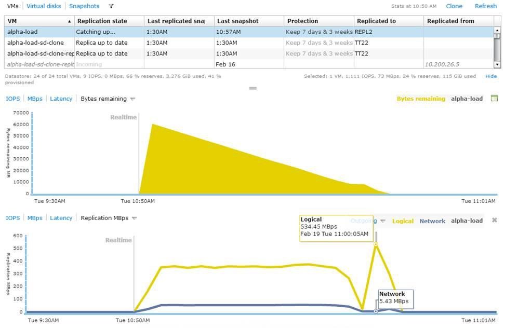This screenshot has height=328, width=505.
Task: Toggle the Logical series in replication legend
Action: tap(403, 221)
